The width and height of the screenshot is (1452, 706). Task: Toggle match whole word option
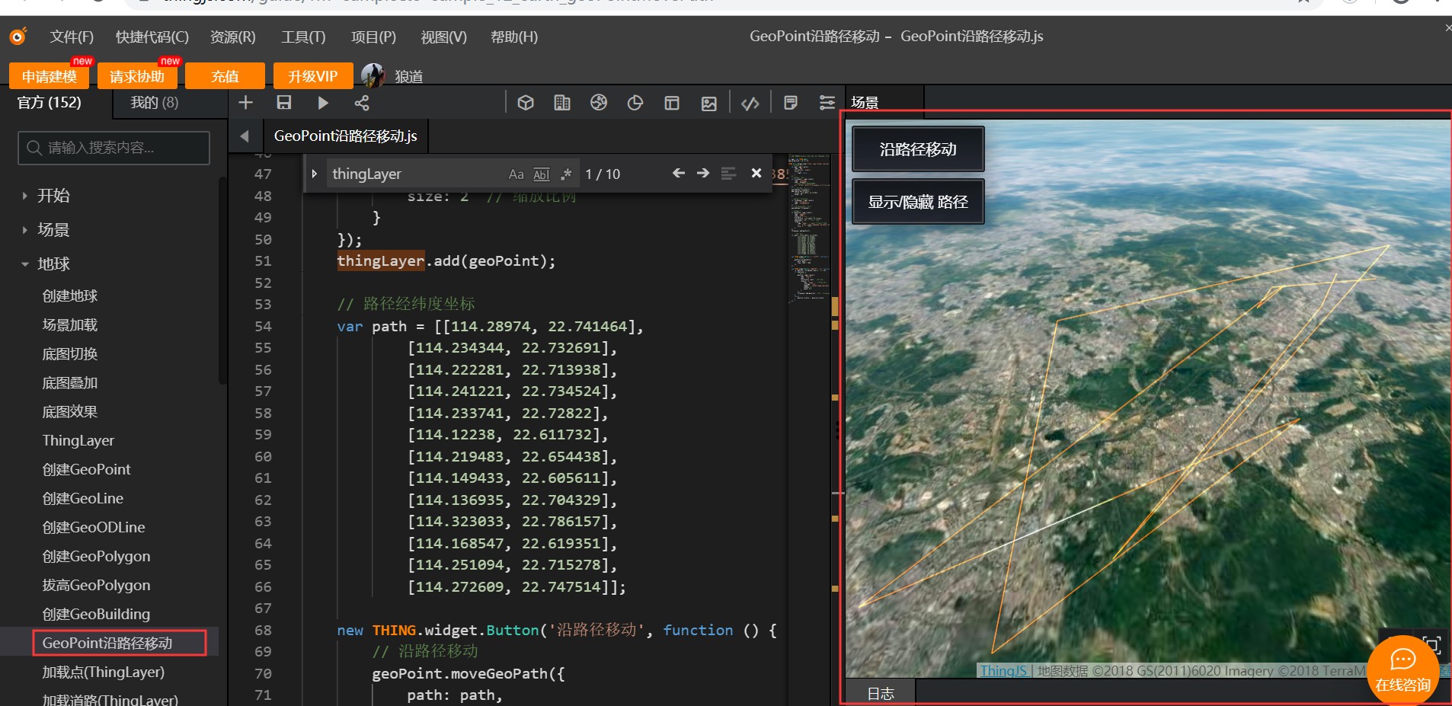coord(541,174)
